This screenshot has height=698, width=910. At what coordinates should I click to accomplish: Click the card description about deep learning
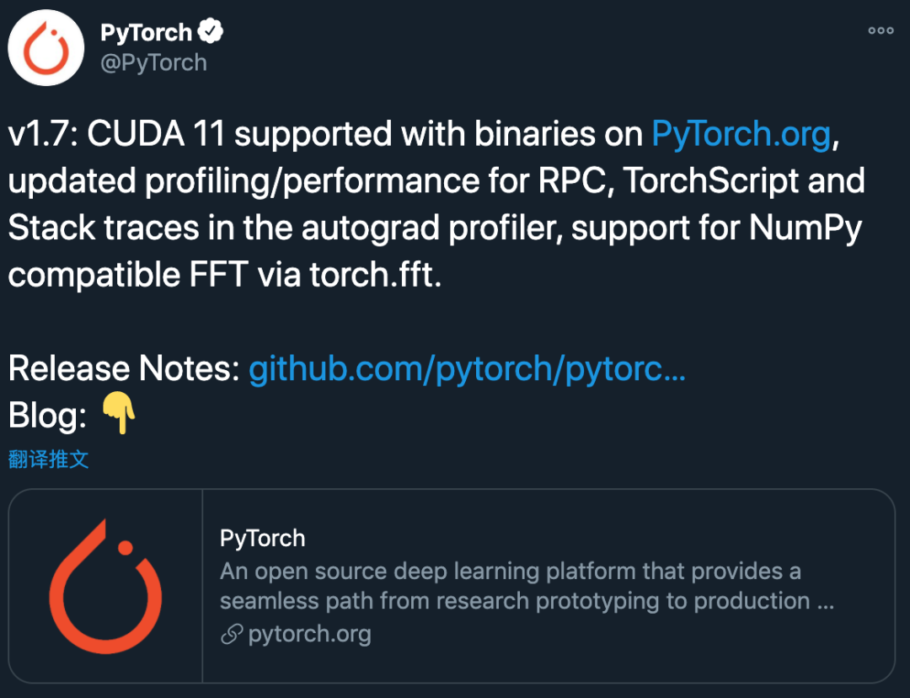pos(527,586)
